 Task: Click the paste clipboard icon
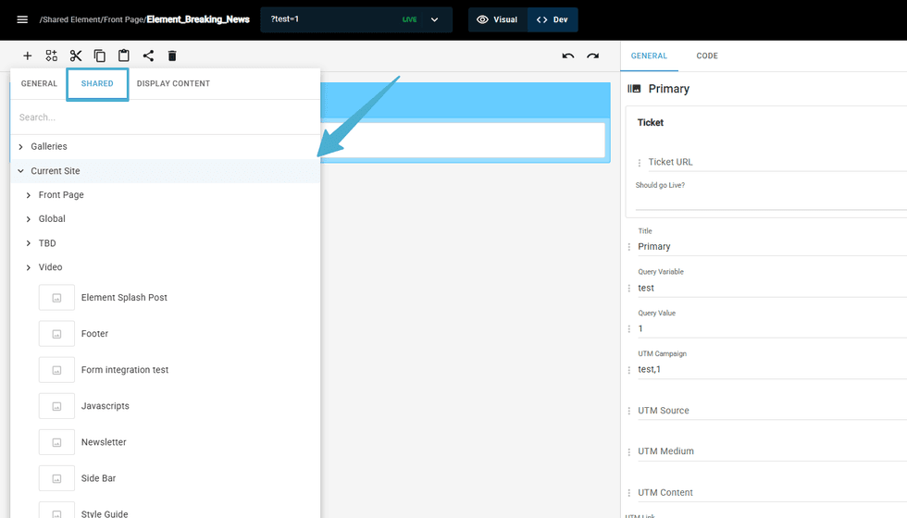(124, 55)
